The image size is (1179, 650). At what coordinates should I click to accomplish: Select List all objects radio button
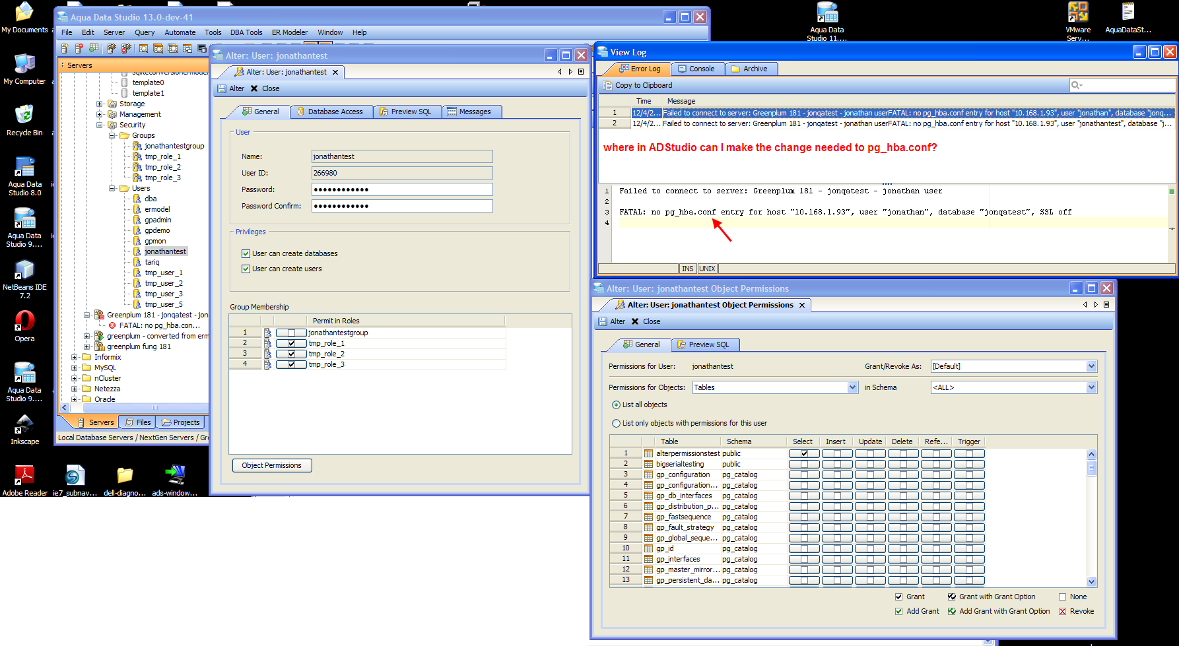(x=616, y=405)
